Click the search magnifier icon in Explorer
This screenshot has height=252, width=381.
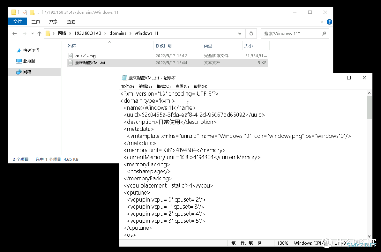click(x=324, y=33)
